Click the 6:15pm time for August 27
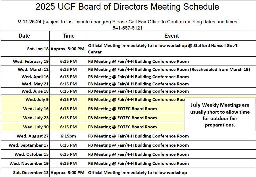The height and width of the screenshot is (177, 256). 68,136
